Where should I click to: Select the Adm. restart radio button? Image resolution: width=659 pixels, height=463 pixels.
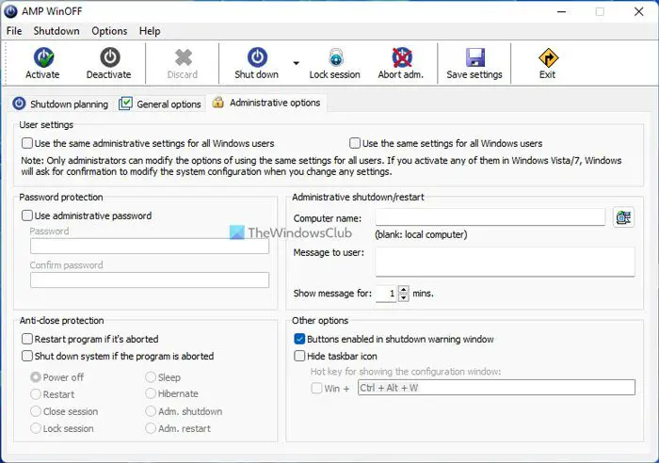pos(151,428)
